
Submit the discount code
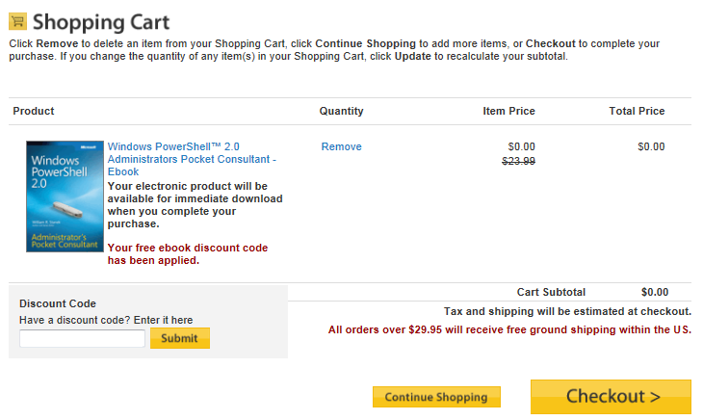click(180, 338)
